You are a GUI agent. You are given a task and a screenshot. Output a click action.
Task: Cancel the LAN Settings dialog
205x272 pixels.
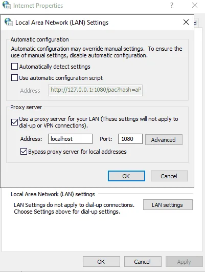169,176
